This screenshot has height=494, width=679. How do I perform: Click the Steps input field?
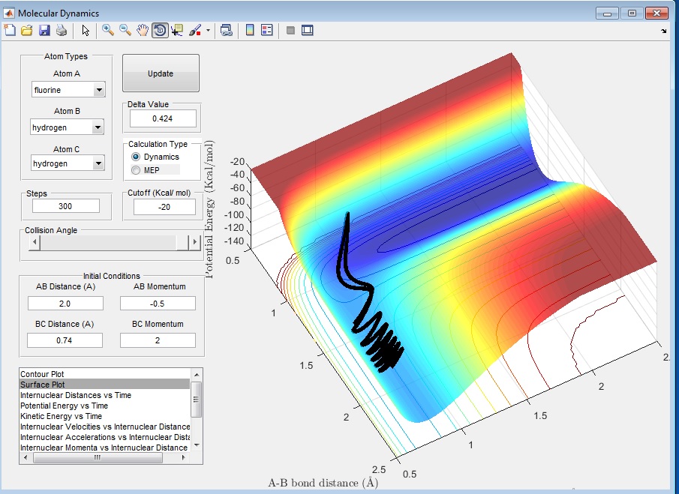(66, 206)
